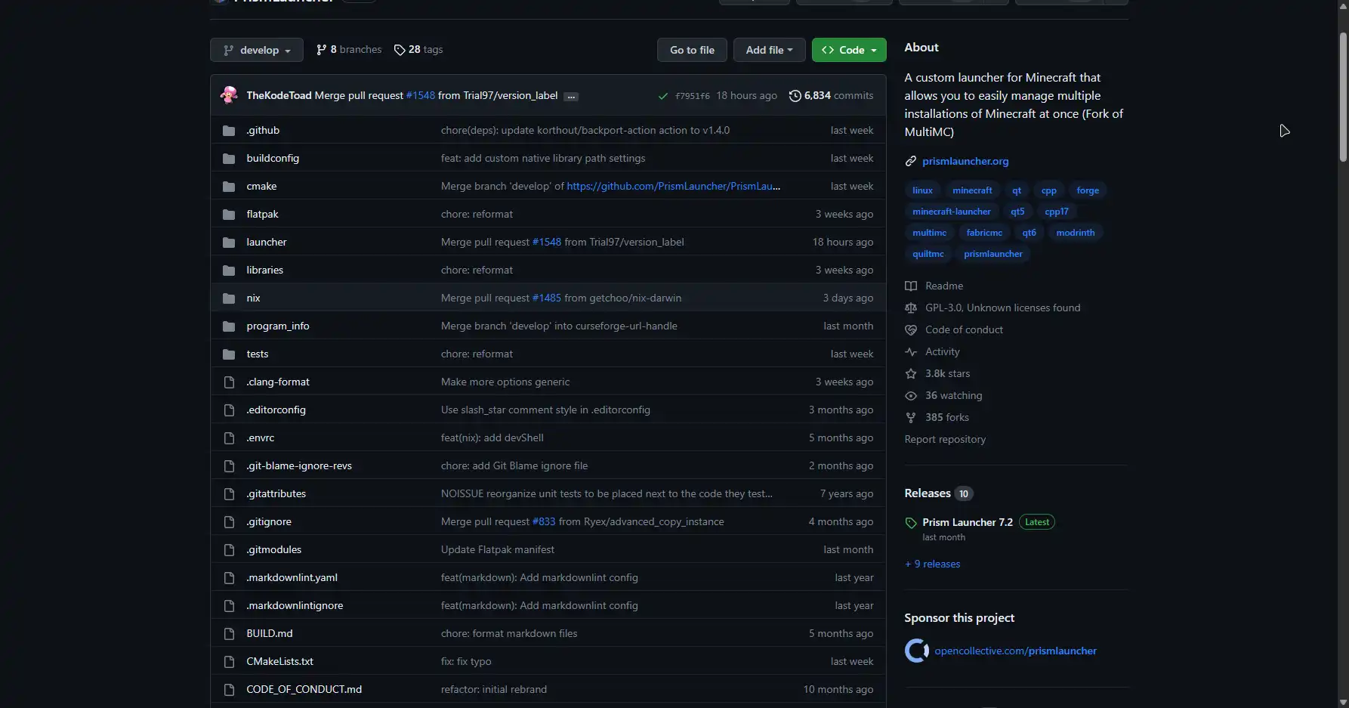Image resolution: width=1349 pixels, height=708 pixels.
Task: Open opencollective.com/prismlauncher sponsor link
Action: [x=1015, y=651]
